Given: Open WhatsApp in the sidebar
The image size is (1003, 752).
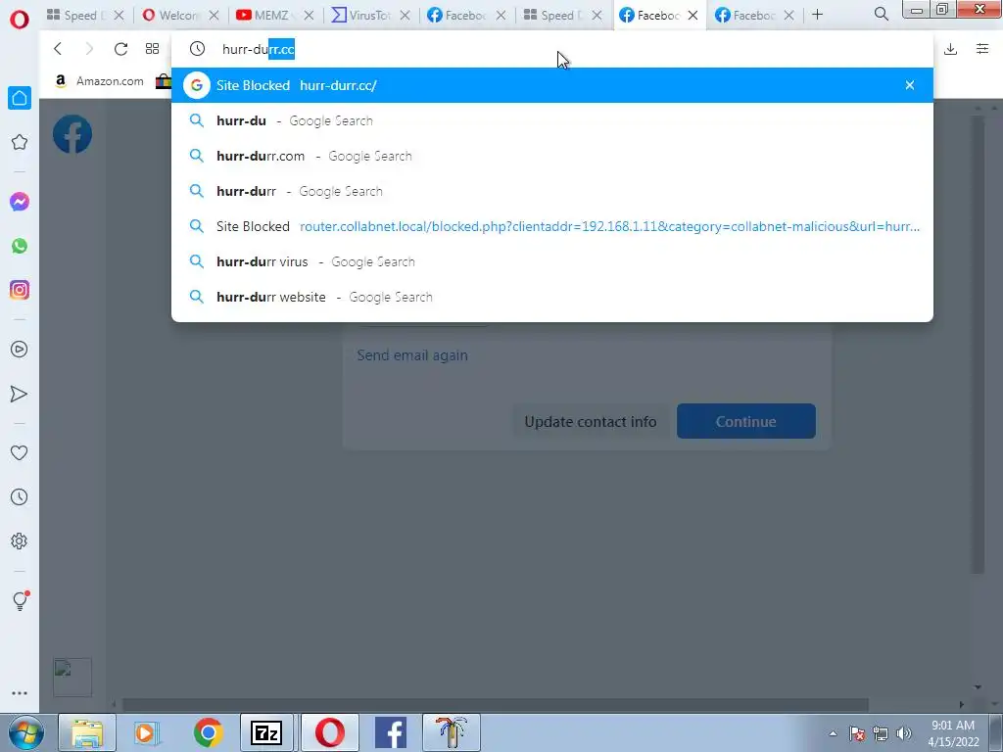Looking at the screenshot, I should 20,246.
